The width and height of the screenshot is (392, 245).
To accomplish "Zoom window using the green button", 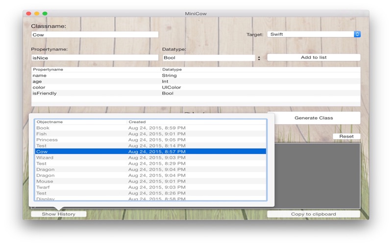I will (x=45, y=14).
